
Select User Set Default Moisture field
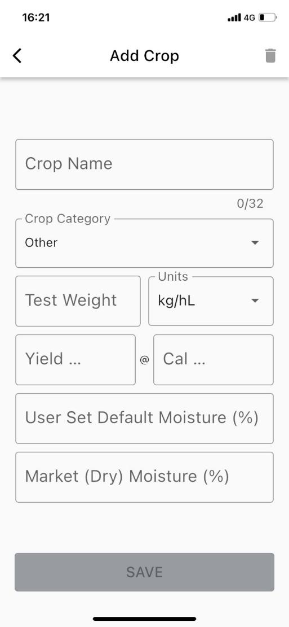click(144, 418)
